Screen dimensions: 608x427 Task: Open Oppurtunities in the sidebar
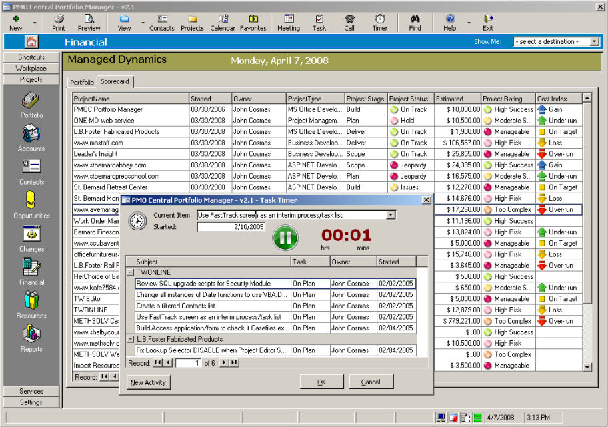(31, 205)
